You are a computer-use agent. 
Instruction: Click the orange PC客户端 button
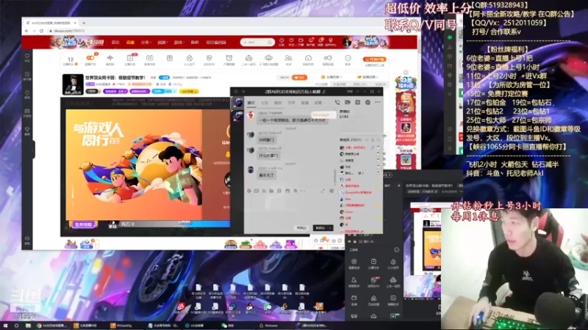(375, 59)
